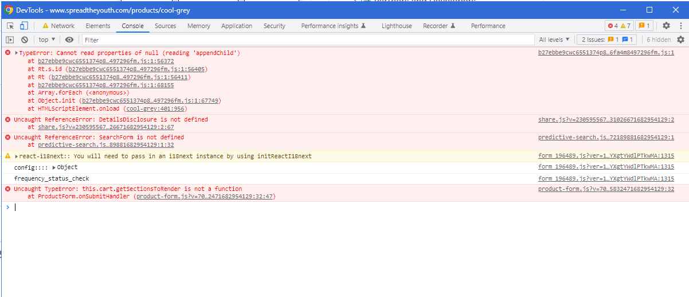Click the orange issues badge in tab bar
This screenshot has width=689, height=297.
point(644,26)
